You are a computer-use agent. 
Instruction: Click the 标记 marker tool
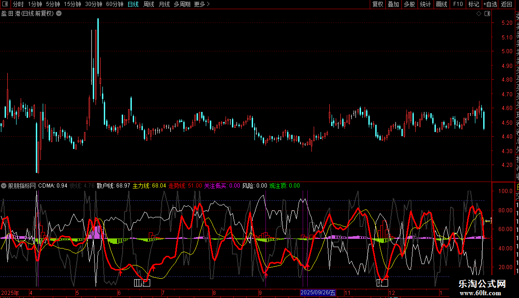click(474, 5)
